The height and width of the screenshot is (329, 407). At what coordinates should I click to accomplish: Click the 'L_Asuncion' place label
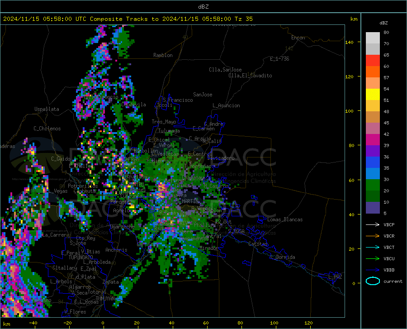coord(226,105)
